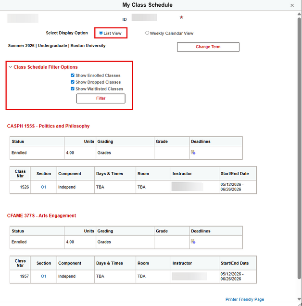Click the Filter button

pos(101,98)
